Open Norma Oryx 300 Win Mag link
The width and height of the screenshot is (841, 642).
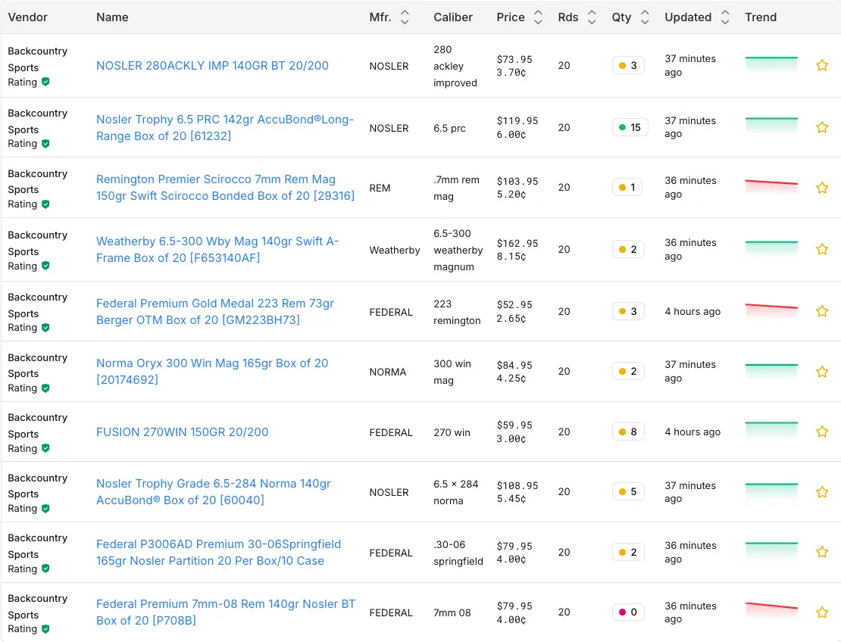pos(212,372)
